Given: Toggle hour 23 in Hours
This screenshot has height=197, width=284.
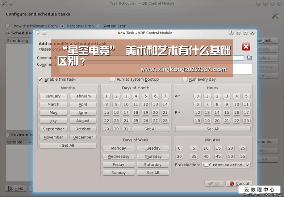Looking at the screenshot, I should point(246,121).
